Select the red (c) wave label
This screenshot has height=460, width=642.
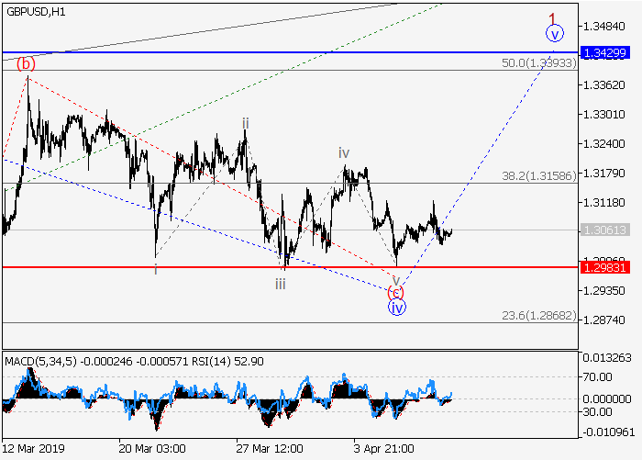(x=395, y=292)
